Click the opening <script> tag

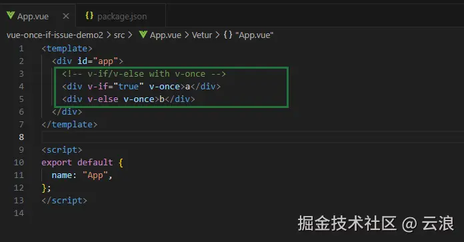point(62,150)
